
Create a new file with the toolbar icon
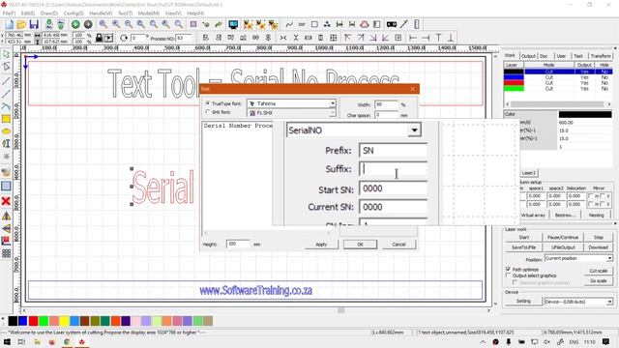(9, 24)
